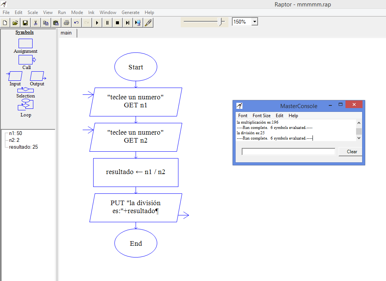
Task: Stop the running flowchart
Action: [117, 22]
